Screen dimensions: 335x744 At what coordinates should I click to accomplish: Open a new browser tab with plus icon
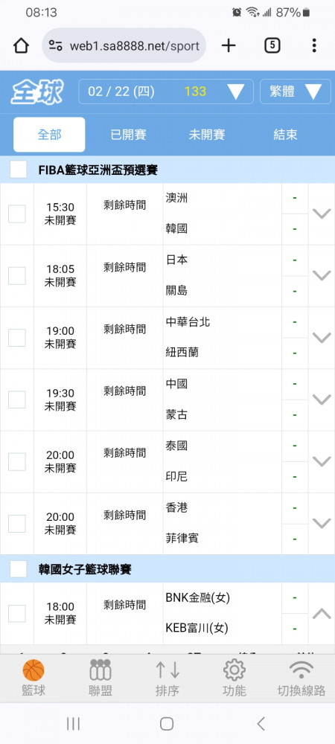(229, 45)
